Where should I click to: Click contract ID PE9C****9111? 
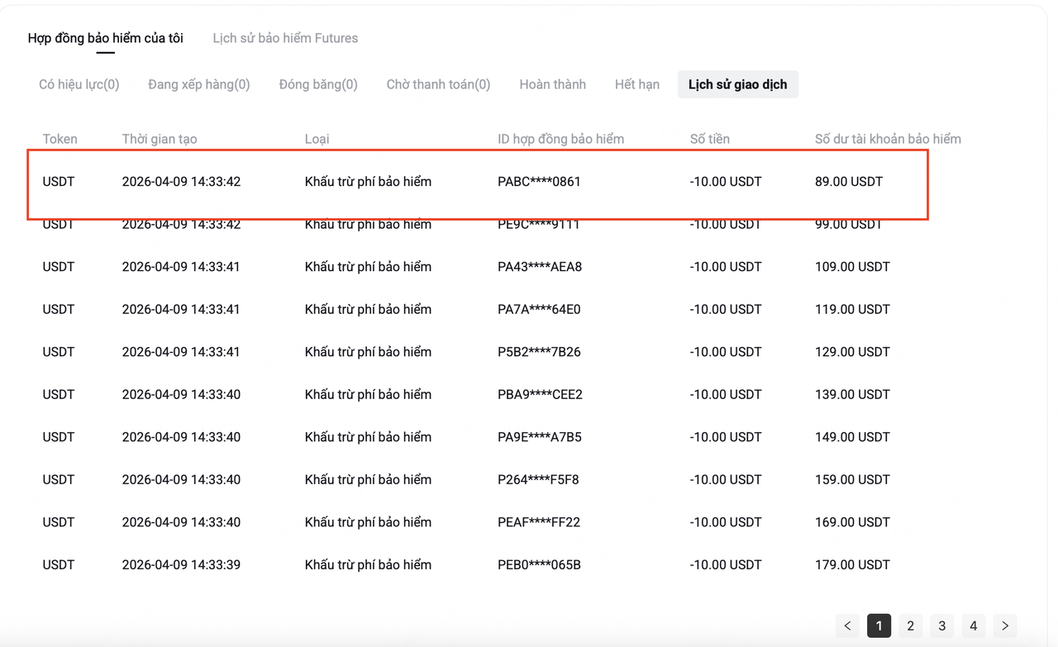(539, 224)
